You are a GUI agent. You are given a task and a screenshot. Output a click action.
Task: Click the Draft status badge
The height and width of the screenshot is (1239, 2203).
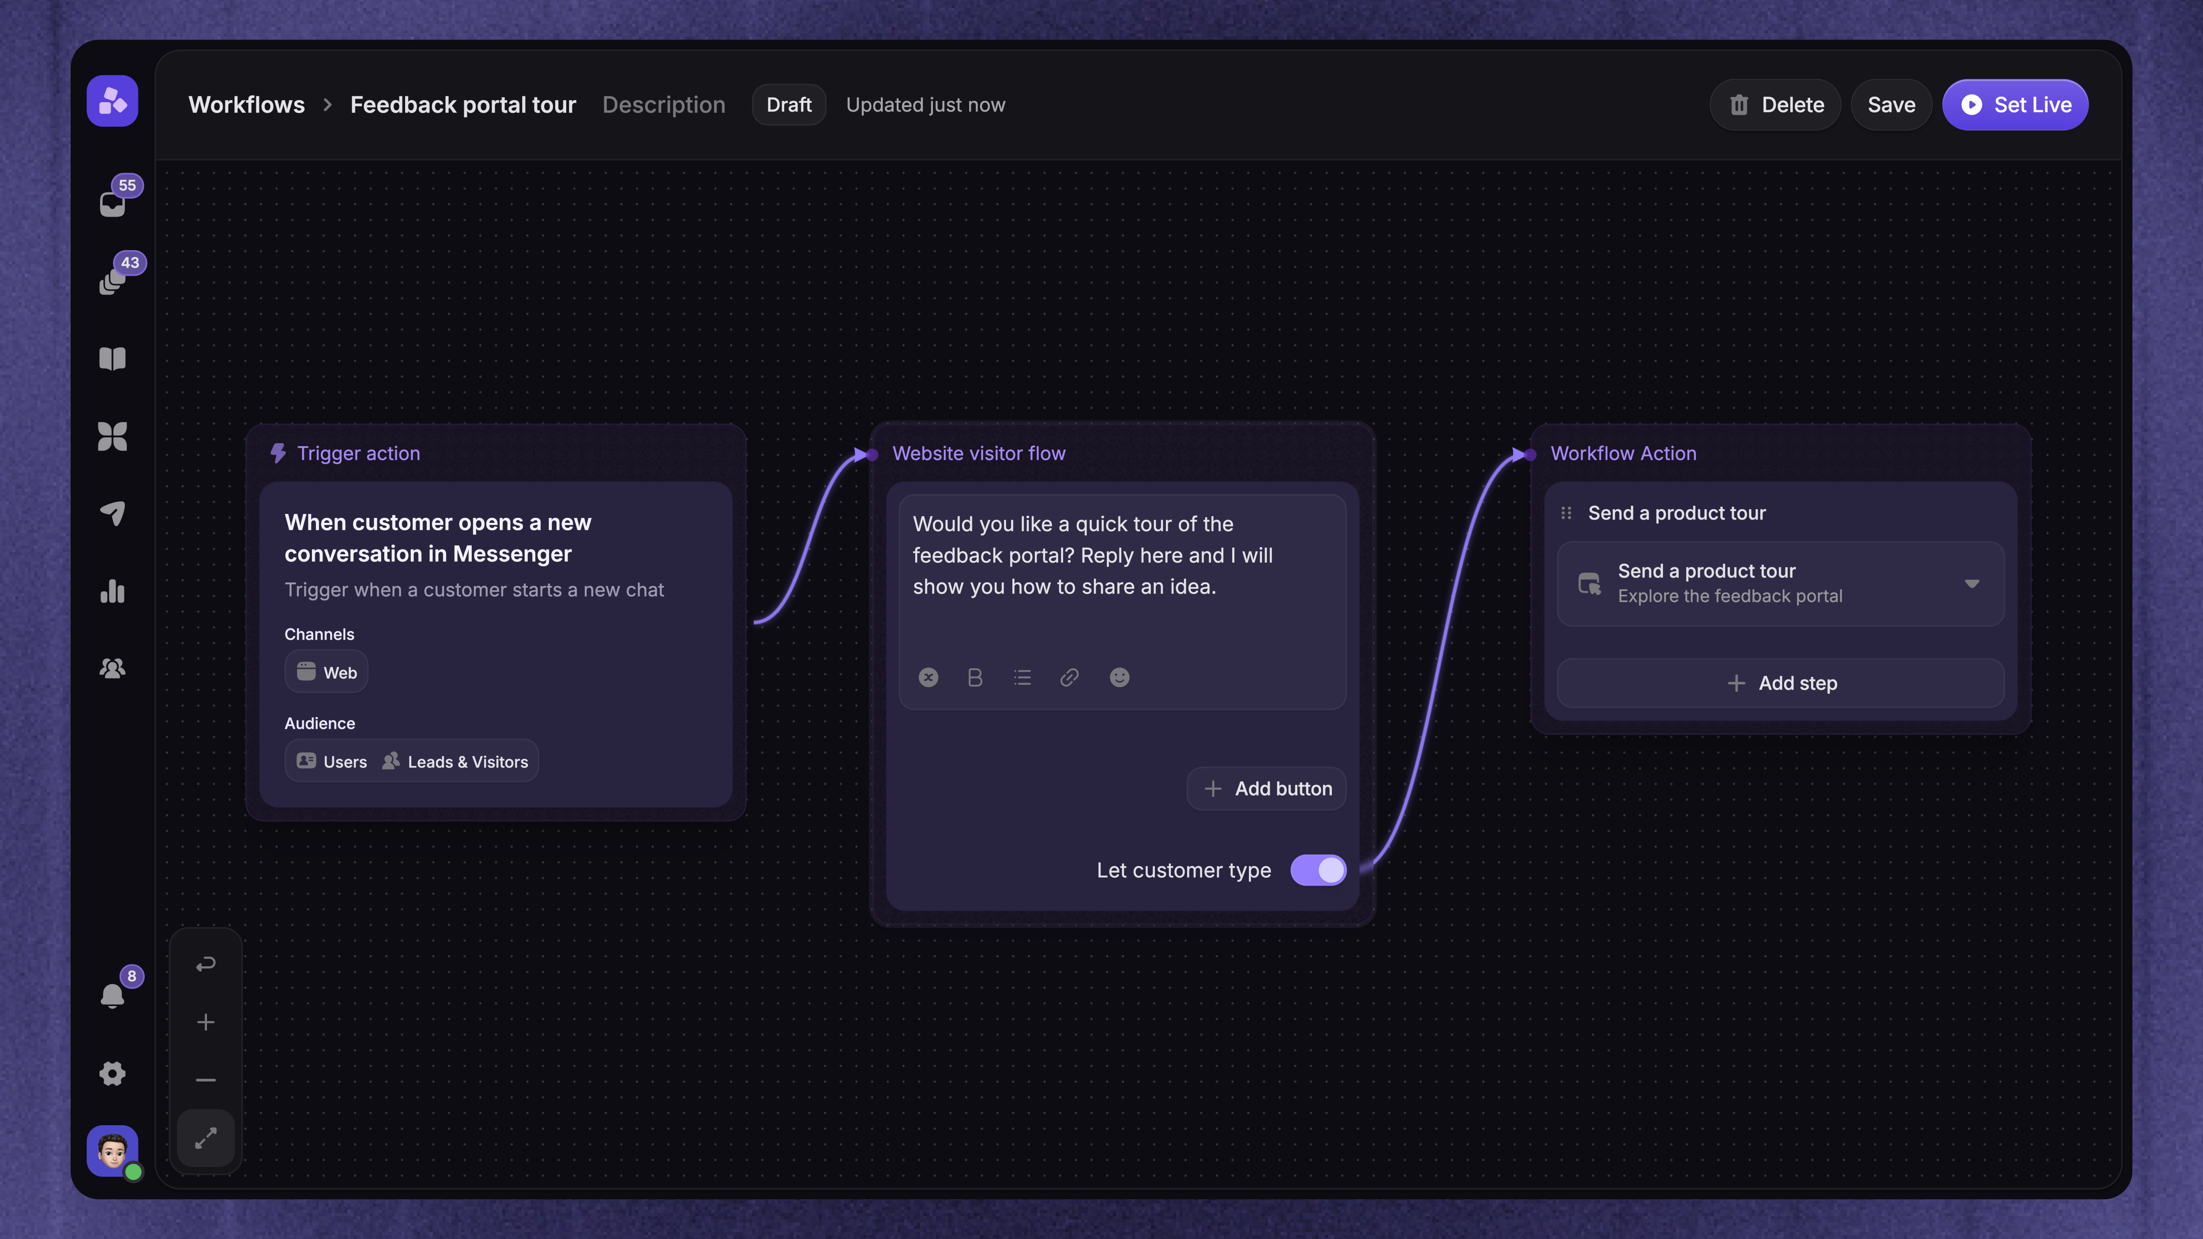point(789,104)
